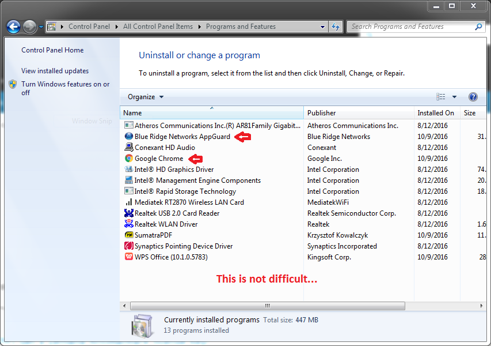Sort by the Size column header
The width and height of the screenshot is (491, 346).
[473, 113]
